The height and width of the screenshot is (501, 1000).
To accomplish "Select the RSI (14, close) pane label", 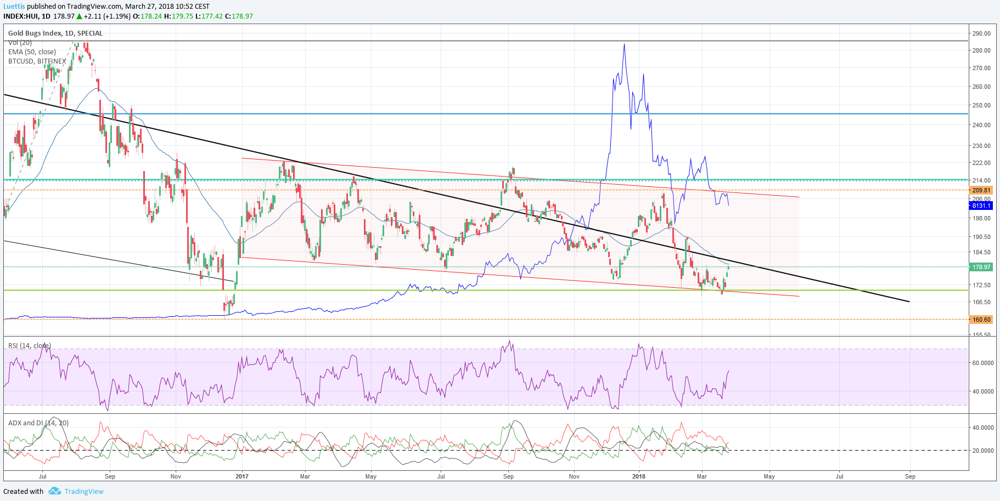I will click(29, 345).
